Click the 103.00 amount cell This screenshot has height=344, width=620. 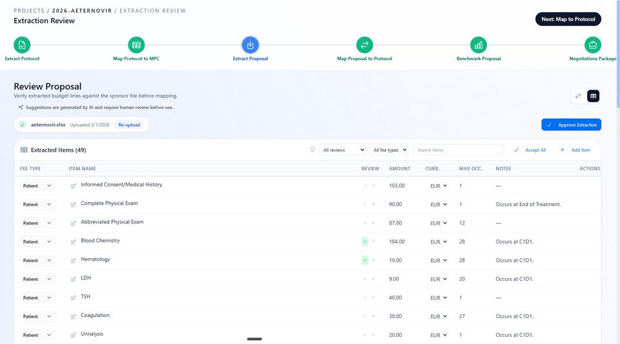click(x=397, y=186)
